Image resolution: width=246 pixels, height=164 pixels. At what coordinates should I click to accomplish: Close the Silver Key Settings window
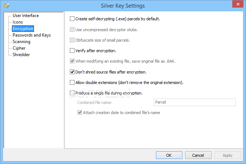[238, 4]
